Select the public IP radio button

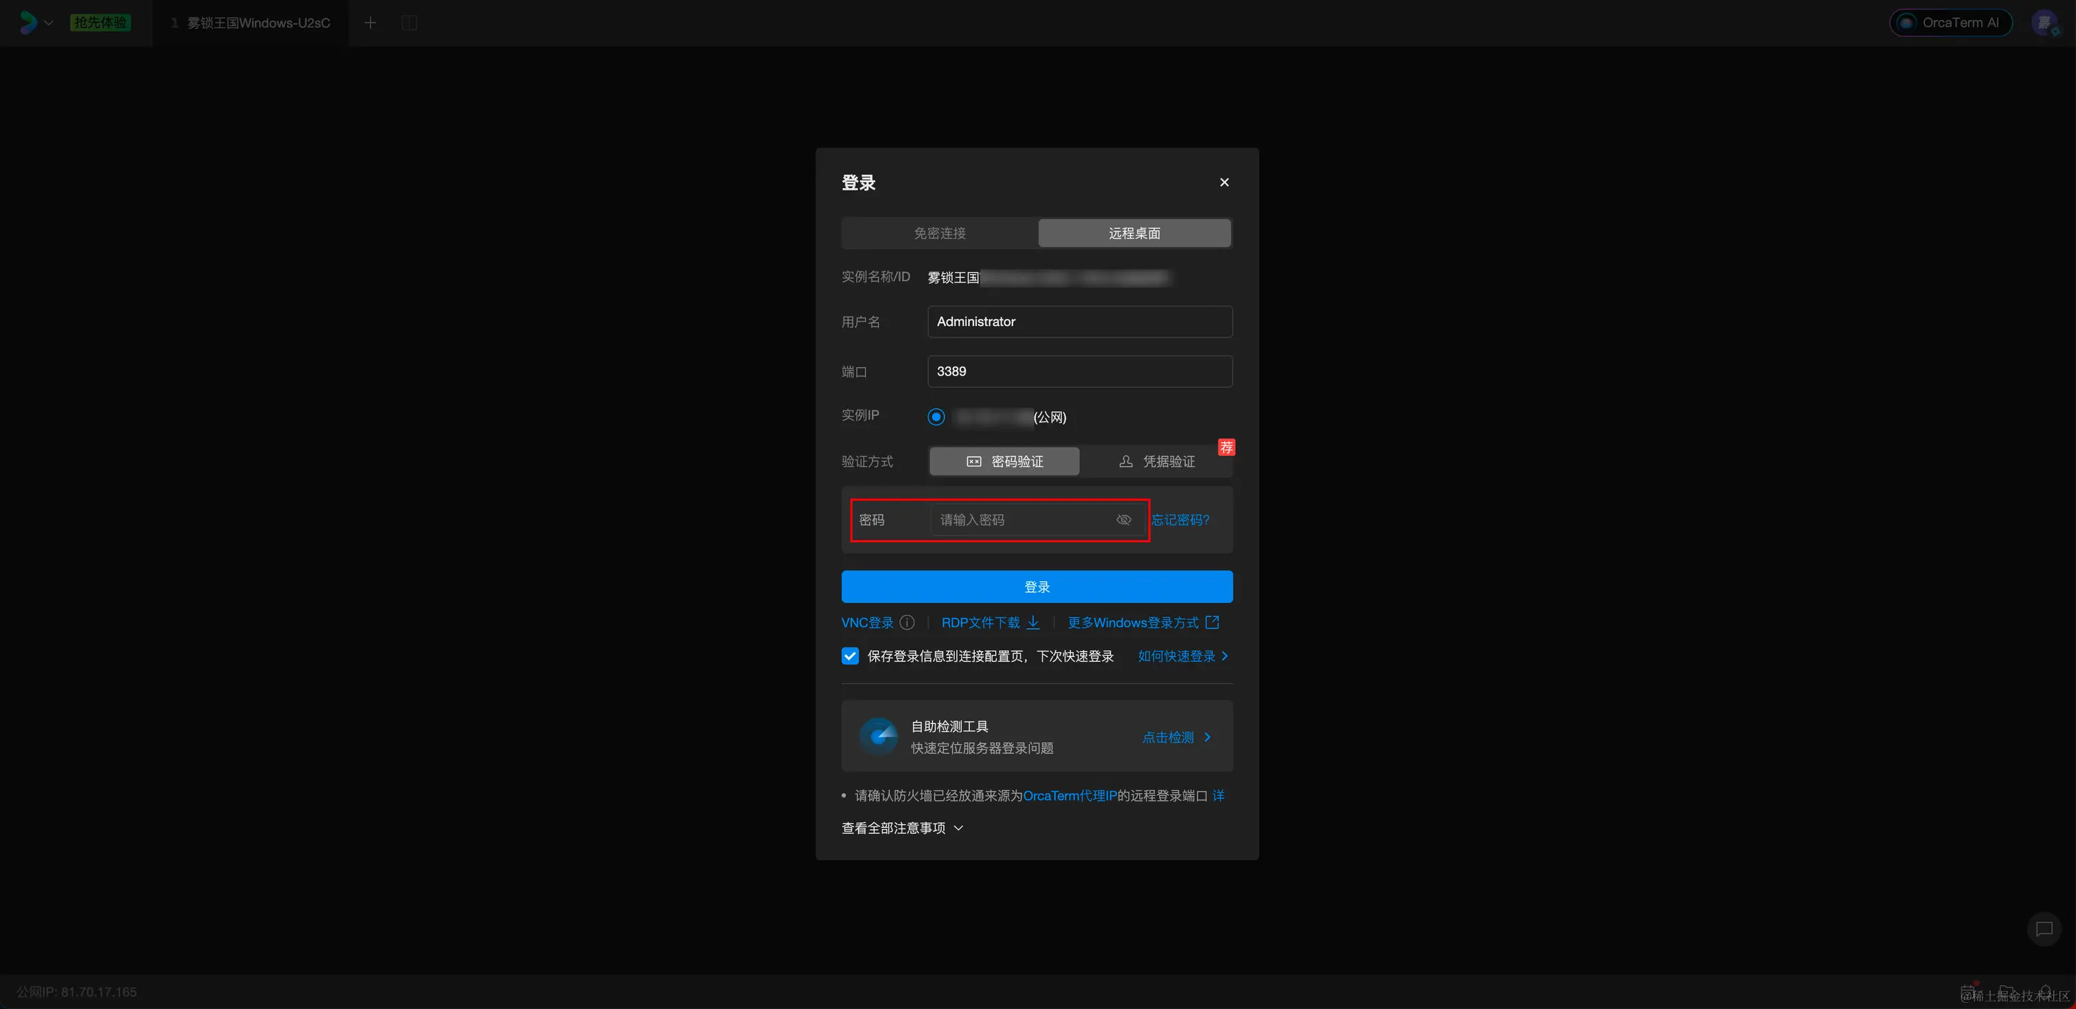click(x=936, y=417)
